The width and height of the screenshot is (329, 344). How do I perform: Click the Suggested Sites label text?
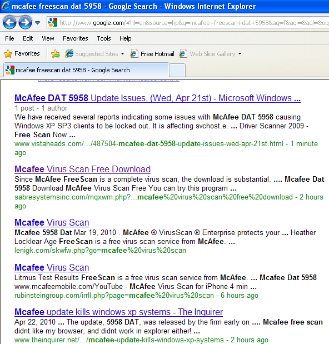click(97, 54)
